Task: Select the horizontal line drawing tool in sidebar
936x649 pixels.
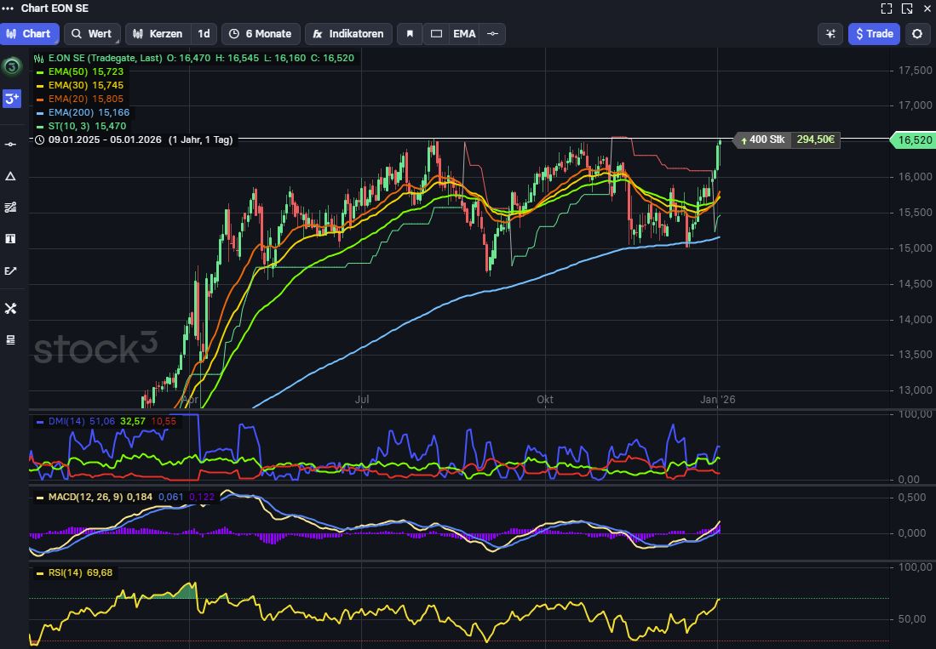Action: pyautogui.click(x=11, y=145)
